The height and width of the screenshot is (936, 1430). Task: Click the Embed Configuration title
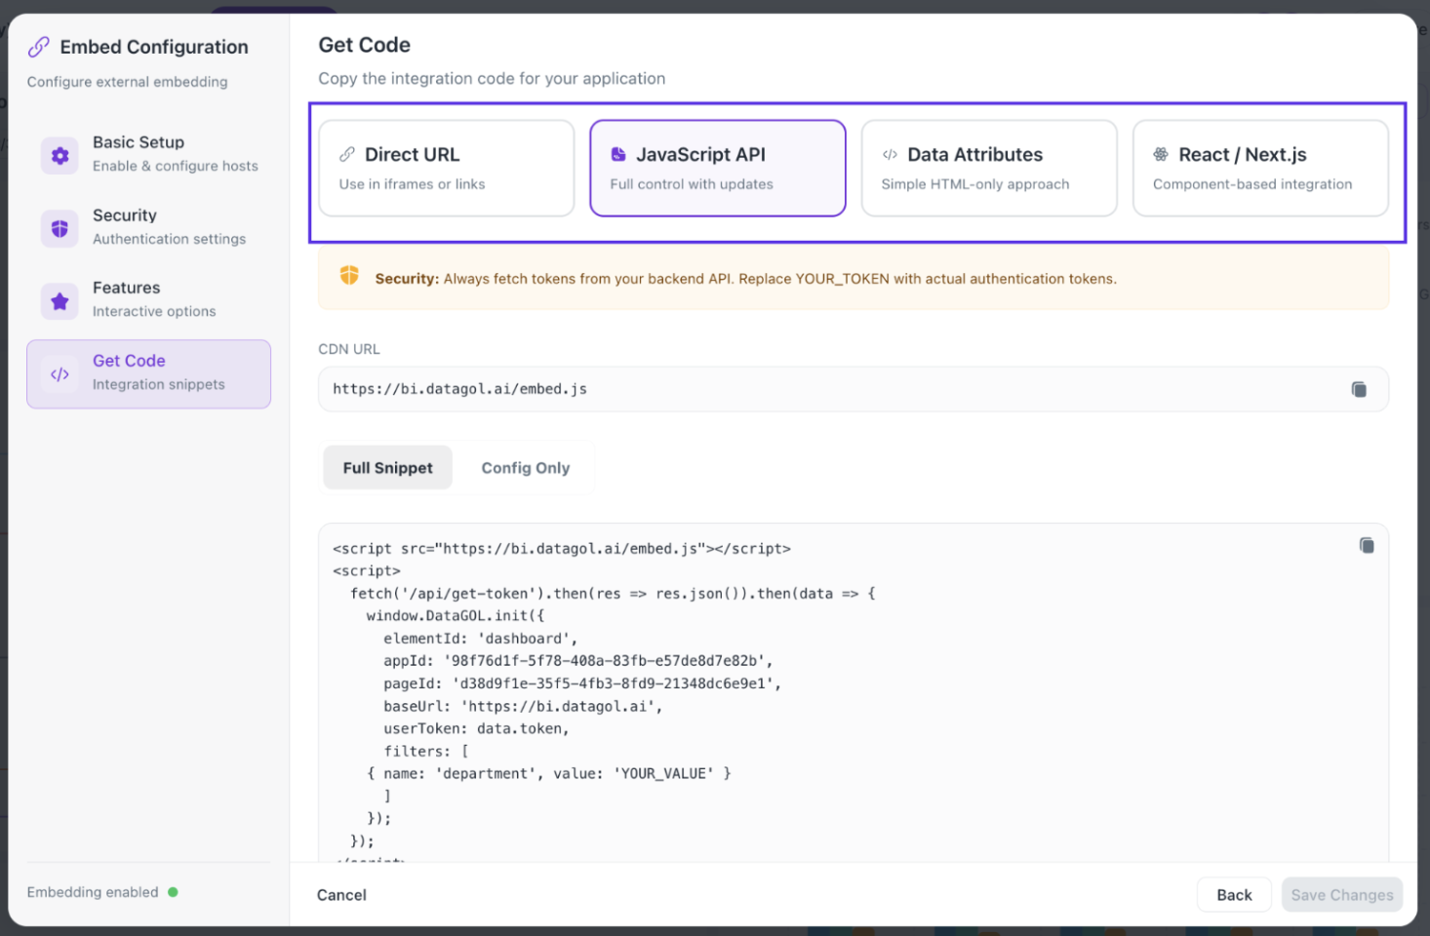pos(154,47)
